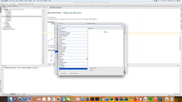The image size is (182, 102).
Task: Click the Manage Repositories button
Action: 74,73
